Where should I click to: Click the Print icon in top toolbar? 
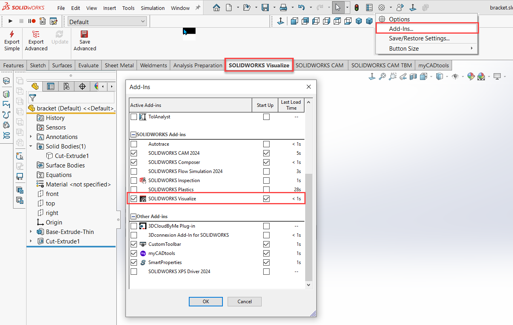pyautogui.click(x=283, y=8)
